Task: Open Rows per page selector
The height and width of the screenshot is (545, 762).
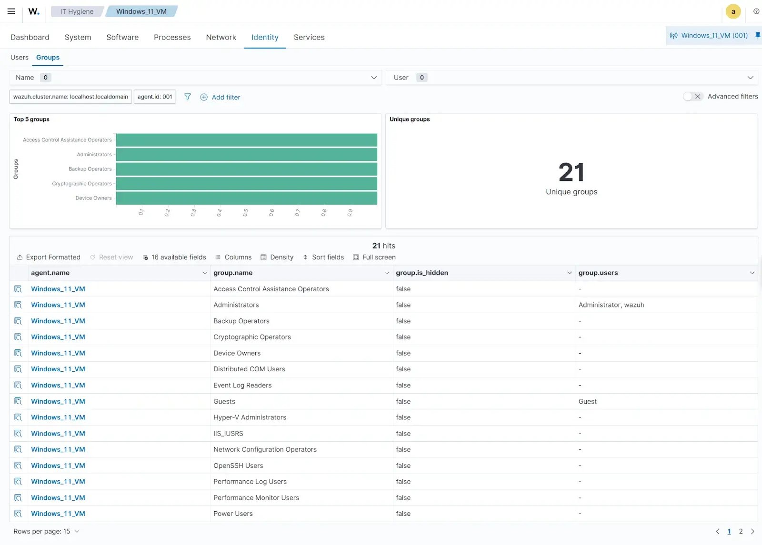Action: coord(46,532)
